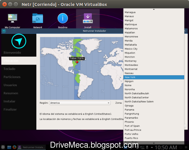189x150 pixels.
Task: Choose Monterrey in zone list
Action: click(154, 61)
